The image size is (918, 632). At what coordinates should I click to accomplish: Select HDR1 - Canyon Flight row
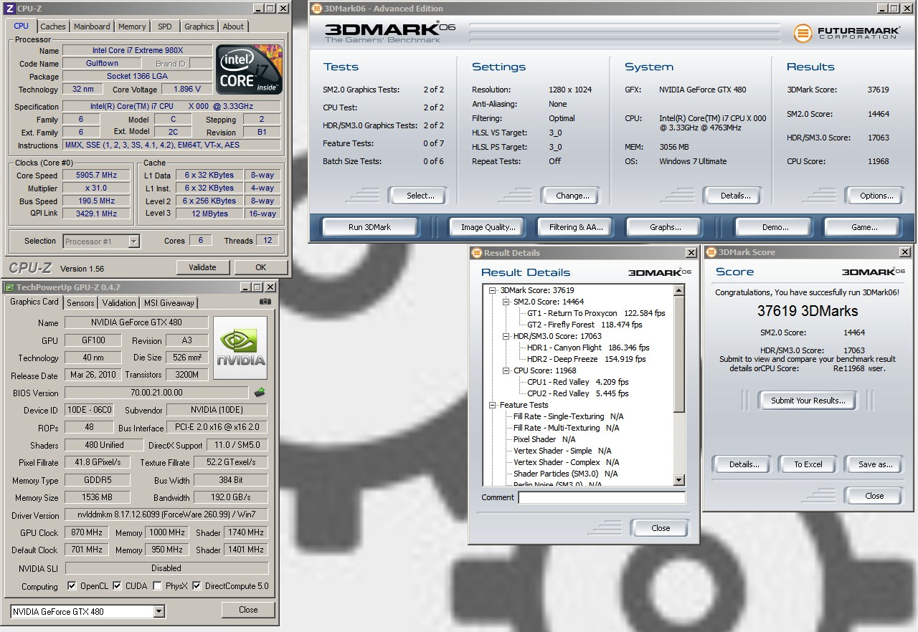pyautogui.click(x=588, y=348)
